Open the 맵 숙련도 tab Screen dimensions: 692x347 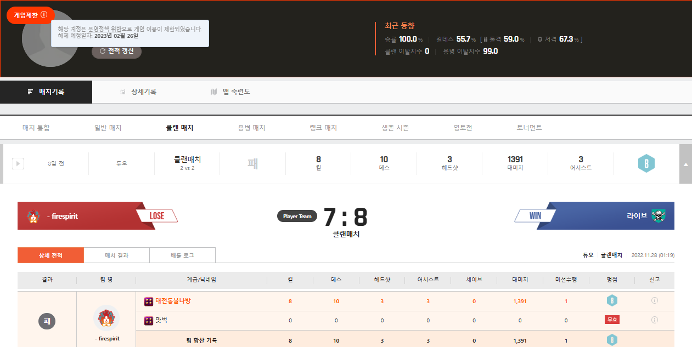(x=230, y=92)
